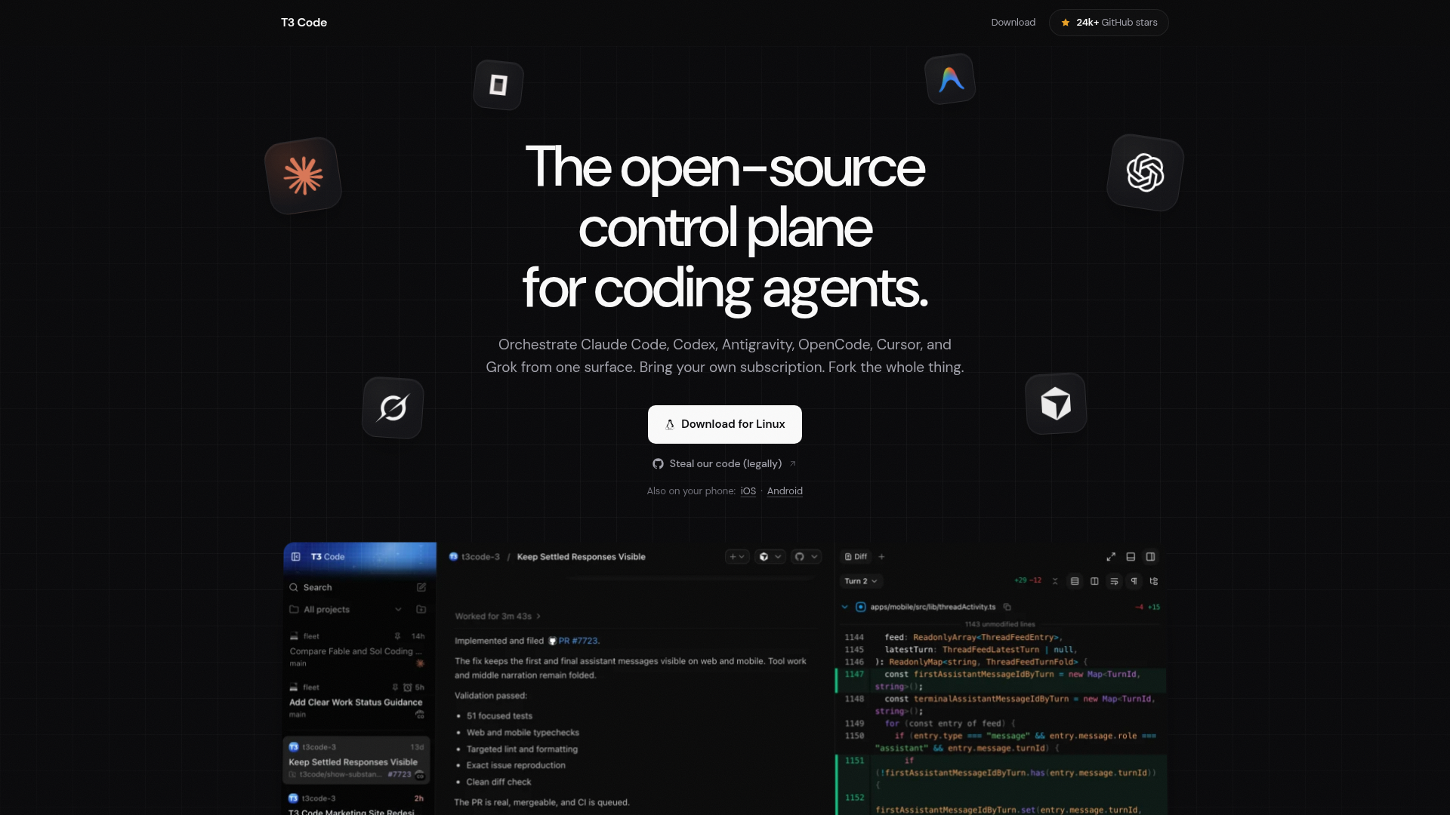1450x815 pixels.
Task: Click the add project folder icon
Action: pyautogui.click(x=421, y=610)
